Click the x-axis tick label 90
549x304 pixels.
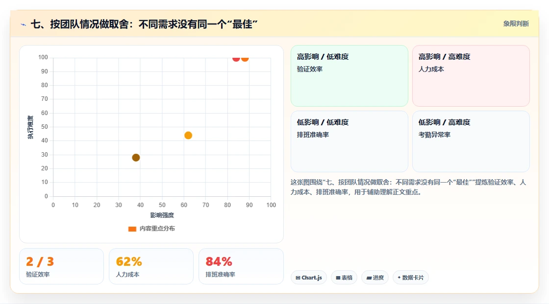250,205
